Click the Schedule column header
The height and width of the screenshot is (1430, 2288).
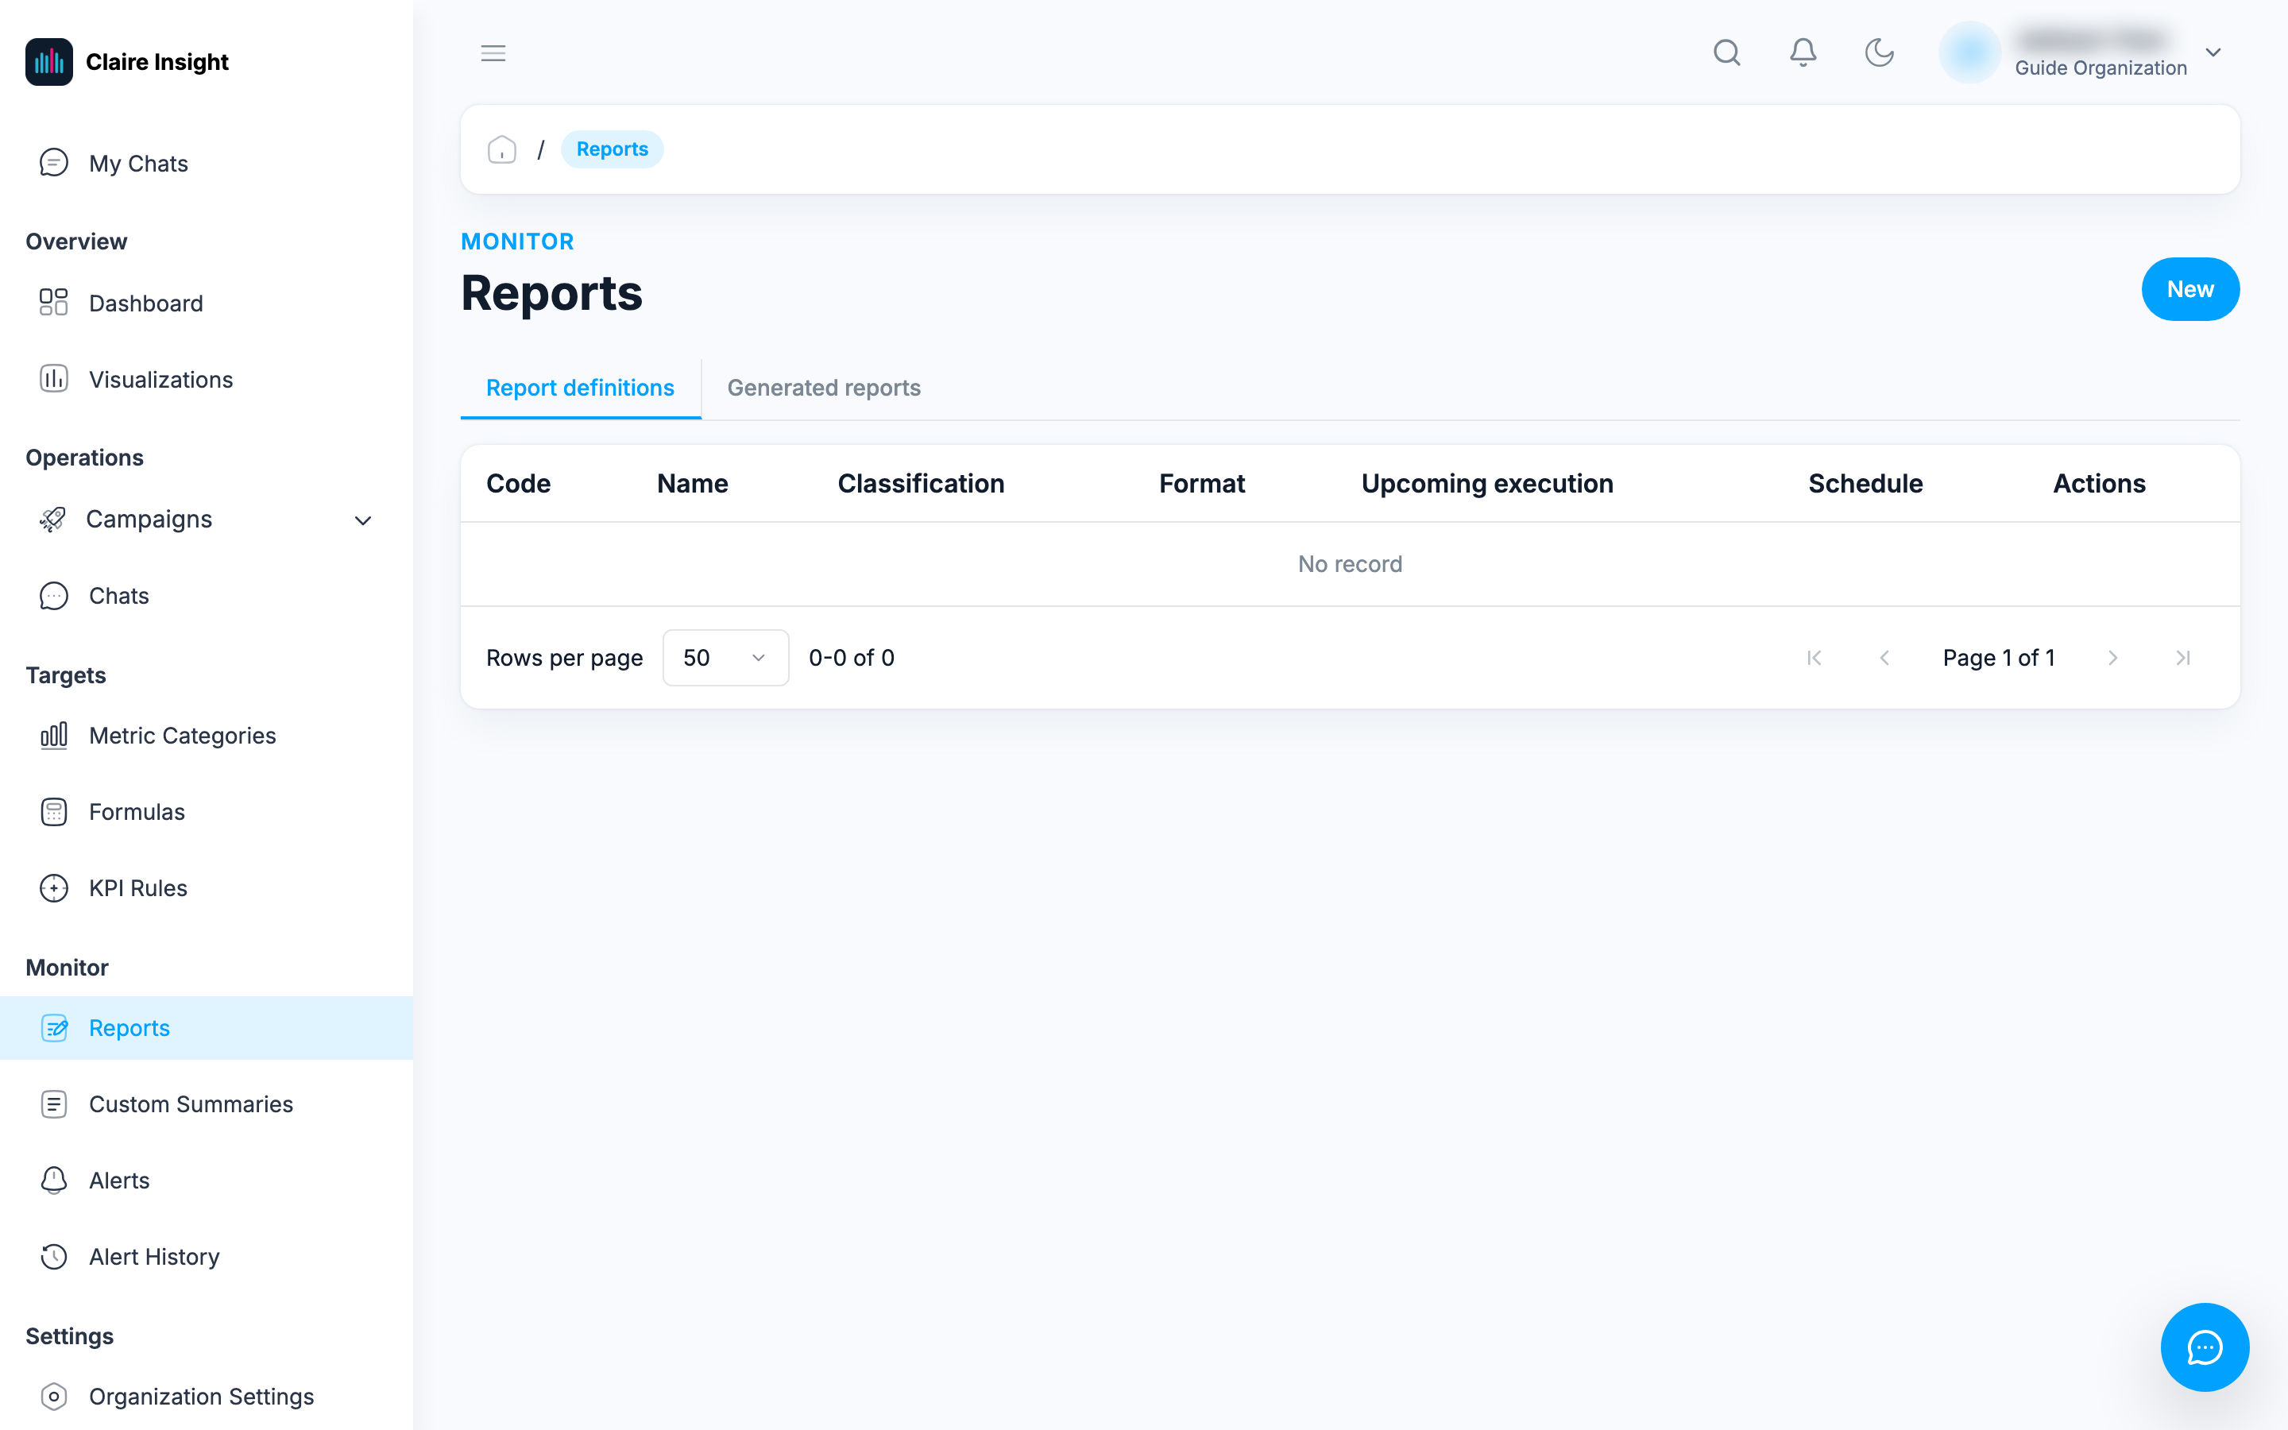[1865, 483]
